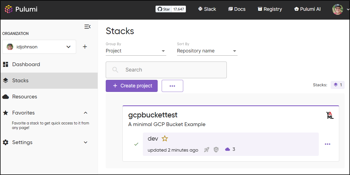
Task: Open the Group By Project dropdown
Action: tap(136, 51)
